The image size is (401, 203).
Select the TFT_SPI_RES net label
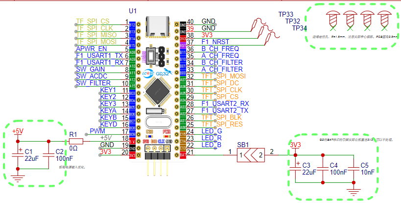pyautogui.click(x=222, y=125)
